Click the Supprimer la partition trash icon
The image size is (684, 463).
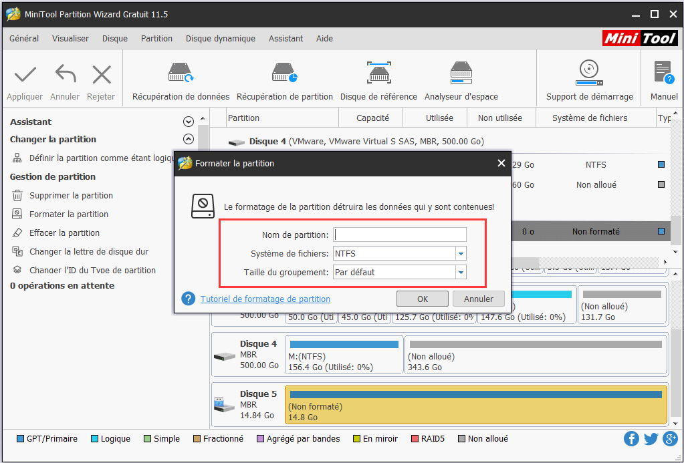tap(17, 195)
